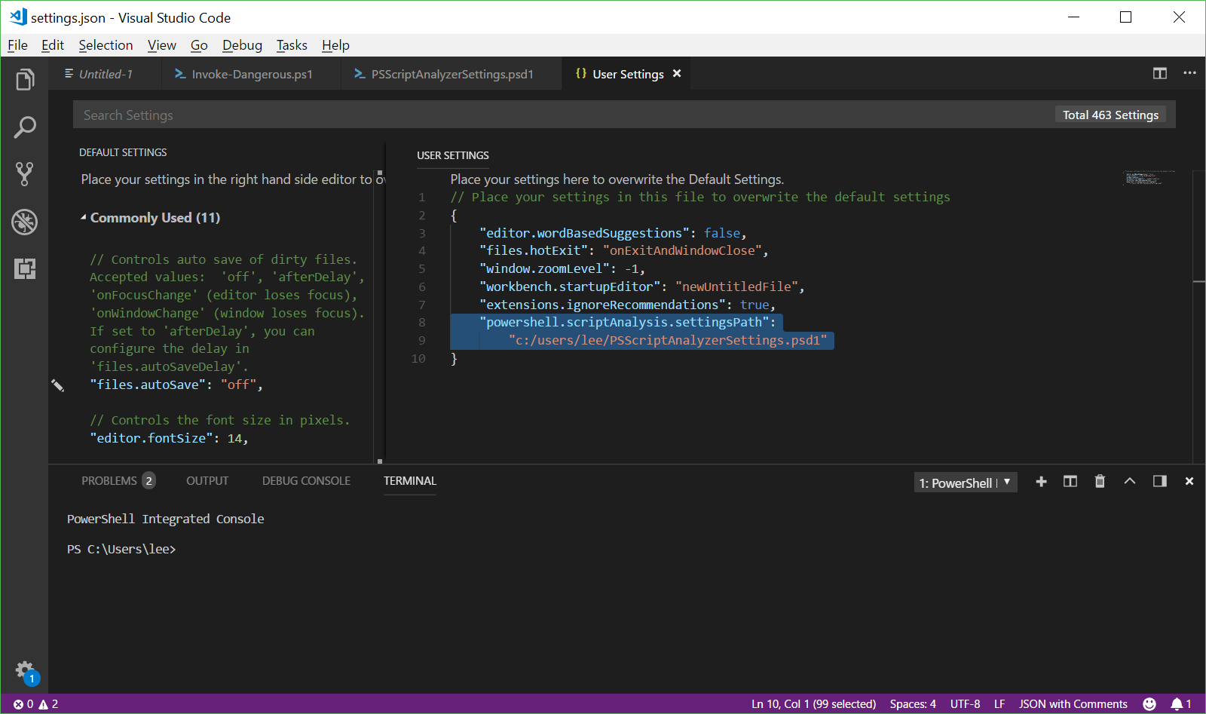The height and width of the screenshot is (714, 1206).
Task: Click the "extensions.ignoreRecommendations" line
Action: (x=627, y=305)
